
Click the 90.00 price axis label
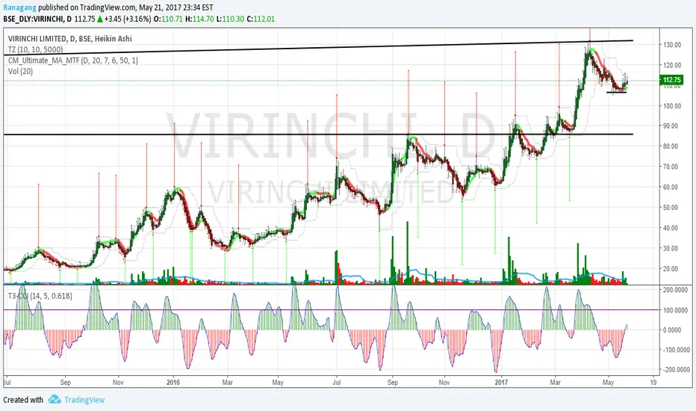(x=672, y=126)
